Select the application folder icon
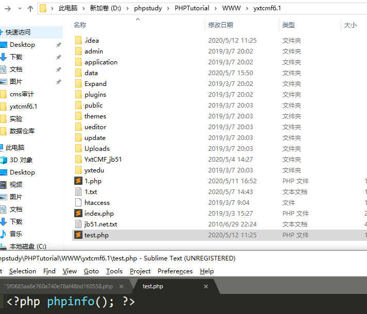The height and width of the screenshot is (314, 367). pos(79,62)
